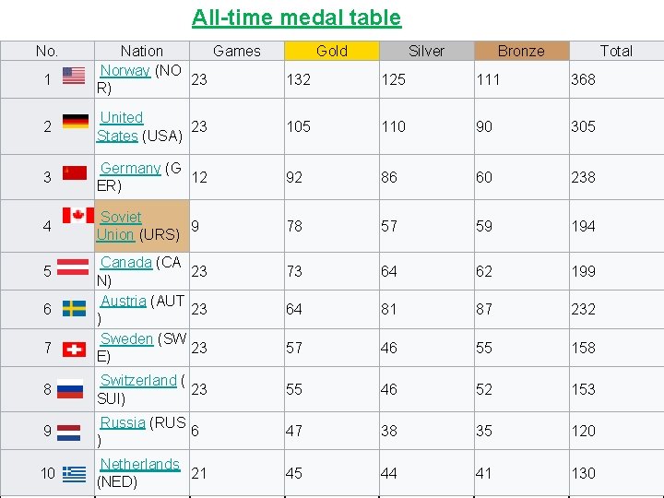Select the red Chinese flag icon
The height and width of the screenshot is (498, 664).
tap(74, 172)
